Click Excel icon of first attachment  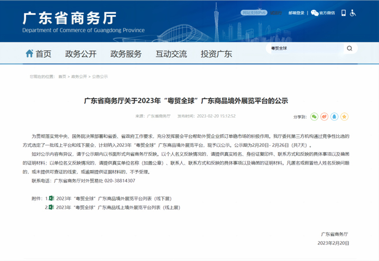(x=52, y=199)
